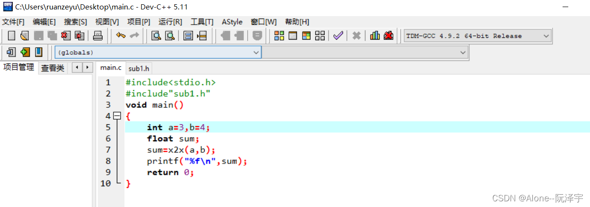Toggle a bookmark
The image size is (590, 207).
(x=25, y=52)
